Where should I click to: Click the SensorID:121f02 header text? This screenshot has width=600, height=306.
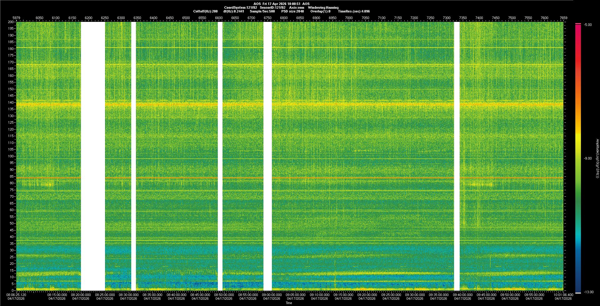[272, 7]
